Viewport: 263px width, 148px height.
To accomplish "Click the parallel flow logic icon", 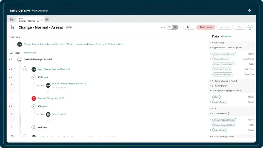I will click(x=20, y=59).
